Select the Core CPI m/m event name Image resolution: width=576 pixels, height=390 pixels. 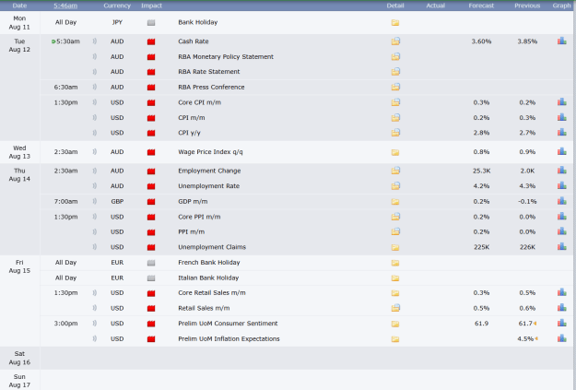(x=199, y=102)
